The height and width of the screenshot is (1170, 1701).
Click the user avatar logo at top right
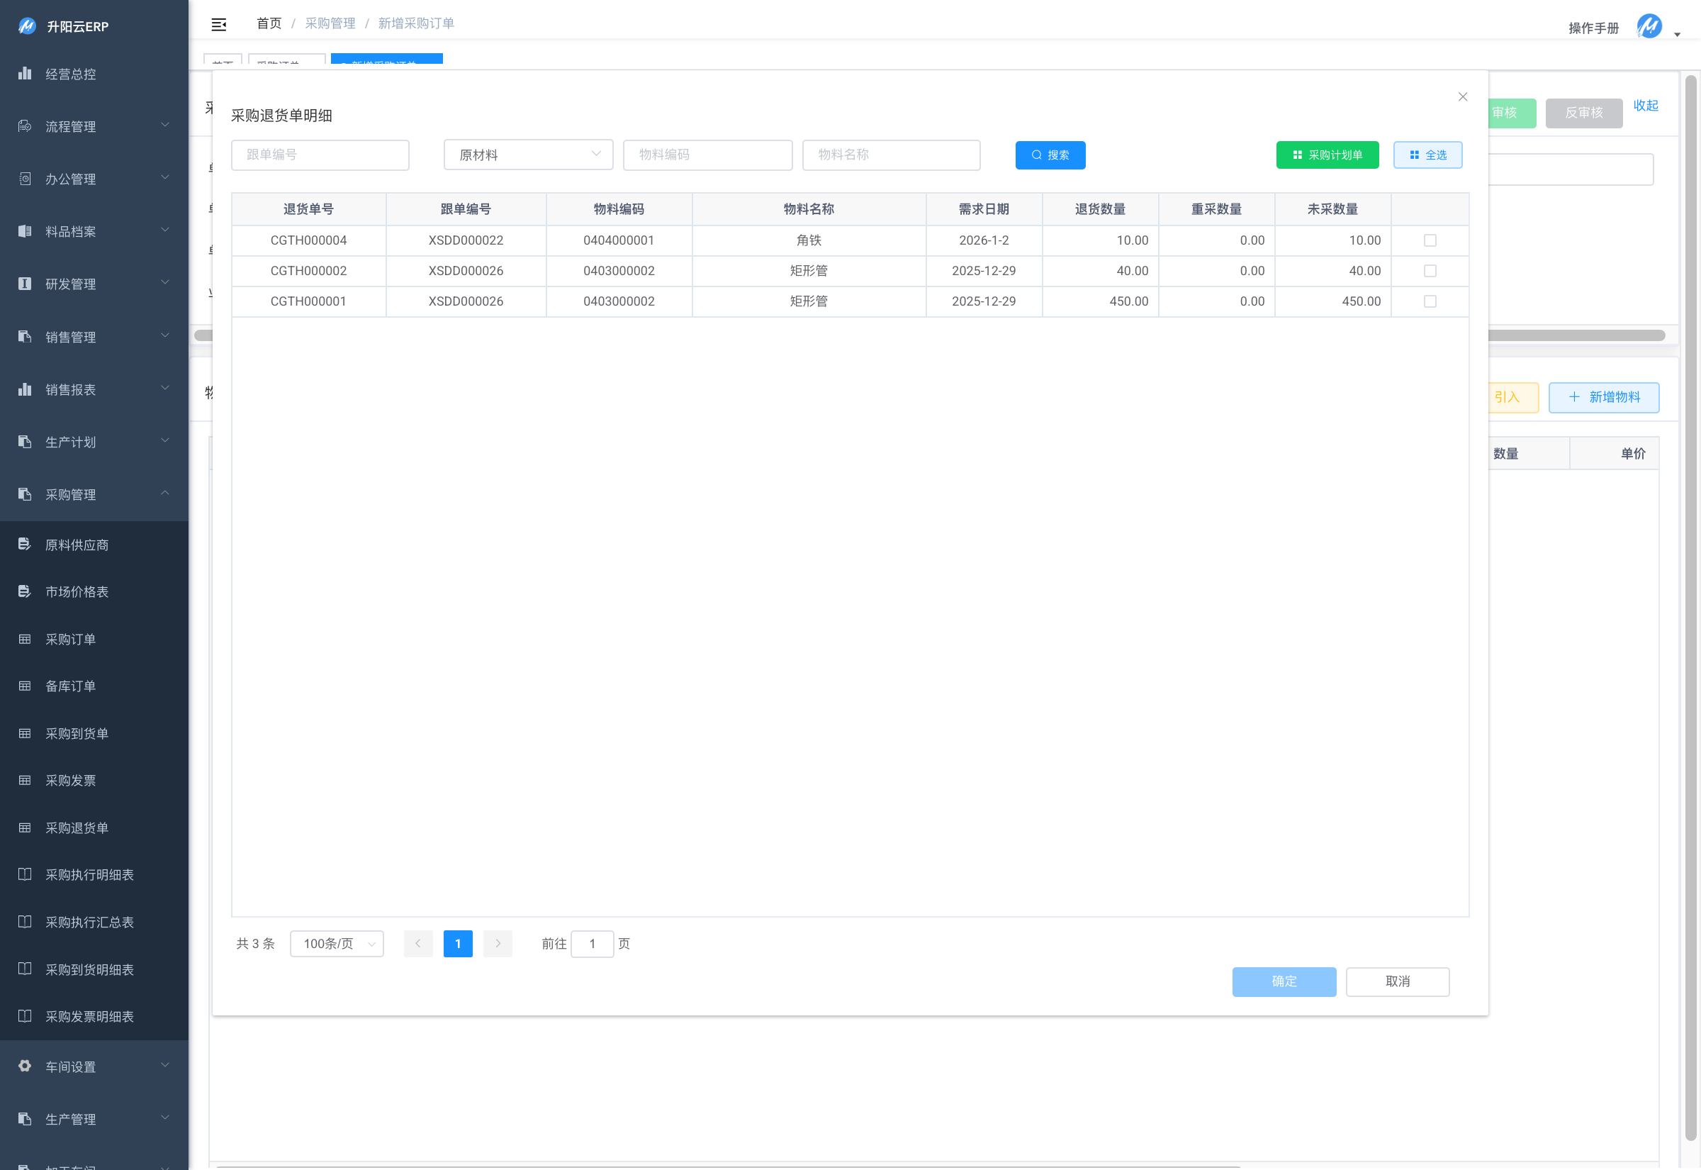point(1649,26)
